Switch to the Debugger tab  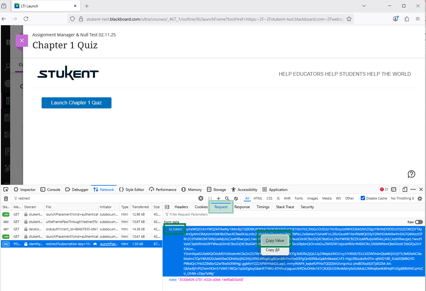[77, 190]
